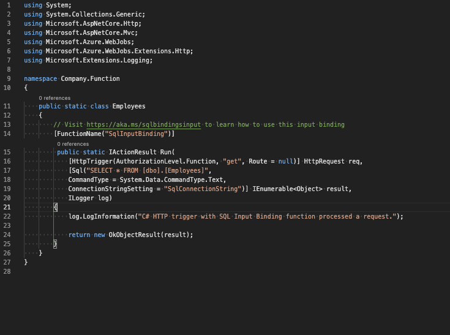Screen dimensions: 450x335
Task: Click the closing brace on line 25
Action: pyautogui.click(x=55, y=244)
